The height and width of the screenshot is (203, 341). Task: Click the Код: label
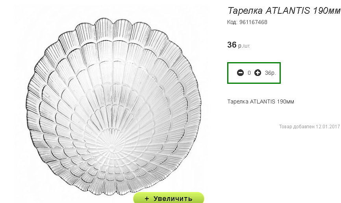pos(232,22)
